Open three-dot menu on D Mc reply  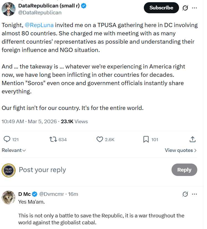point(194,194)
